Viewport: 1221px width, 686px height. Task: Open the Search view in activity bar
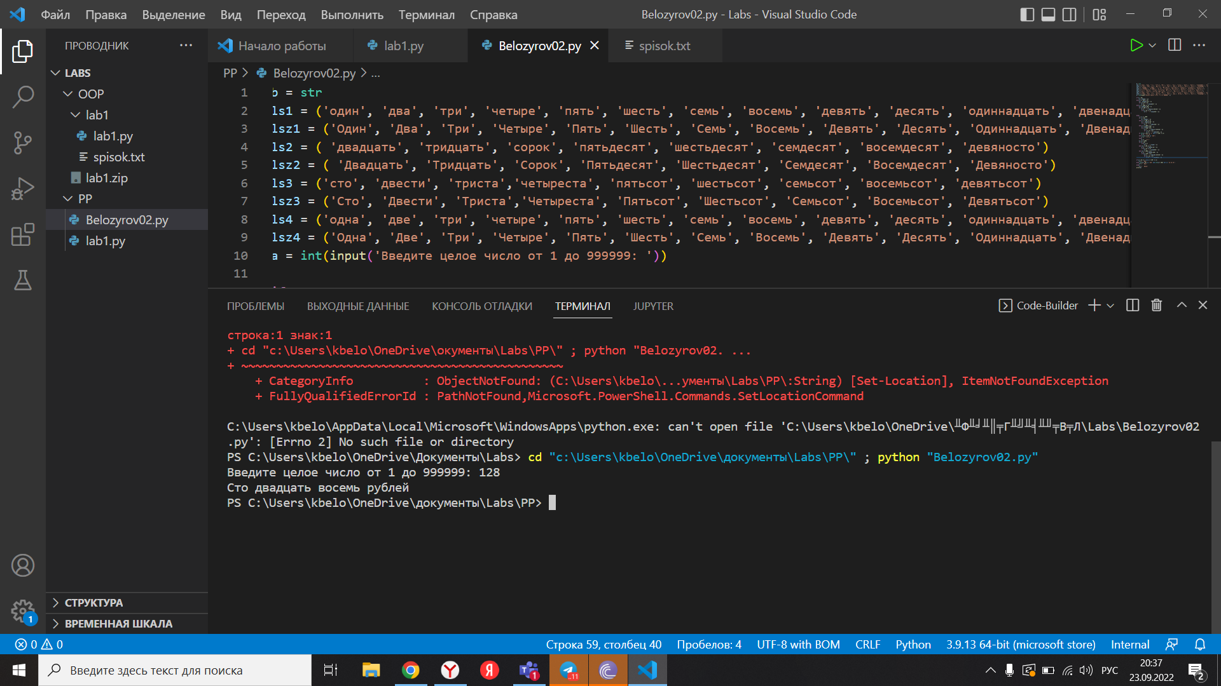[x=23, y=97]
